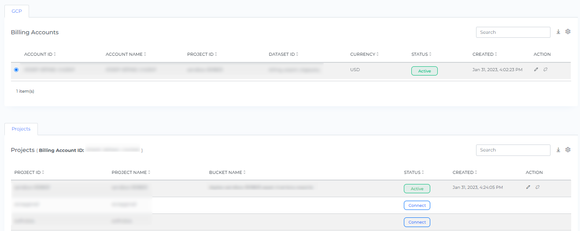Click link icon in active project row
The height and width of the screenshot is (231, 580).
537,187
